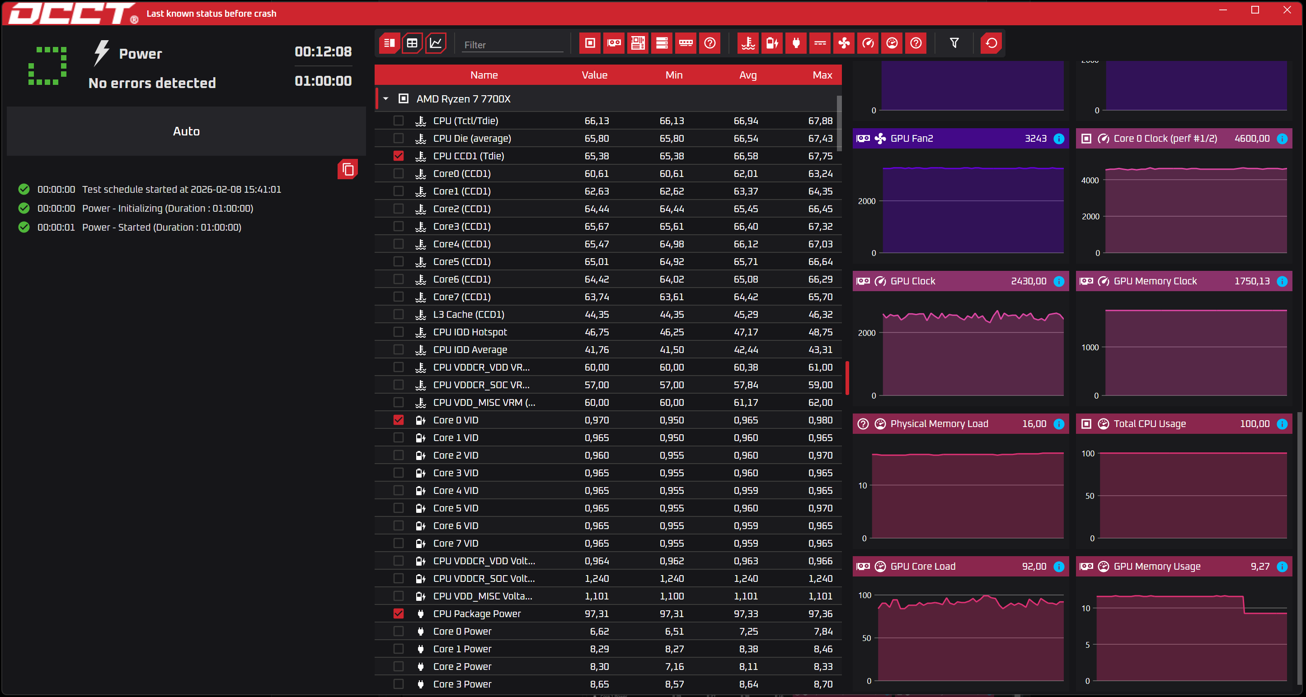The image size is (1306, 697).
Task: Switch to the graph-only layout view
Action: (x=436, y=43)
